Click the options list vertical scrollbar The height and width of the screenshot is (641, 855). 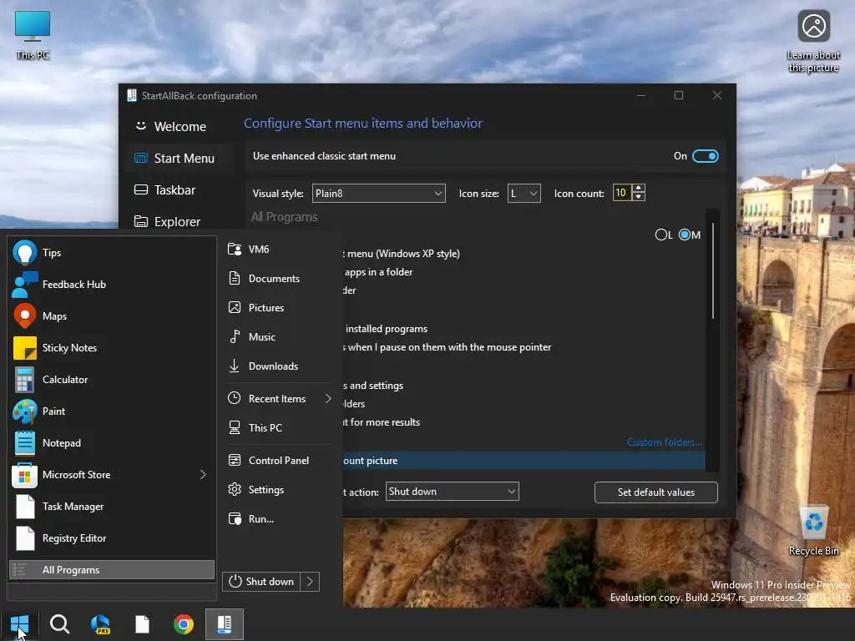click(x=712, y=270)
